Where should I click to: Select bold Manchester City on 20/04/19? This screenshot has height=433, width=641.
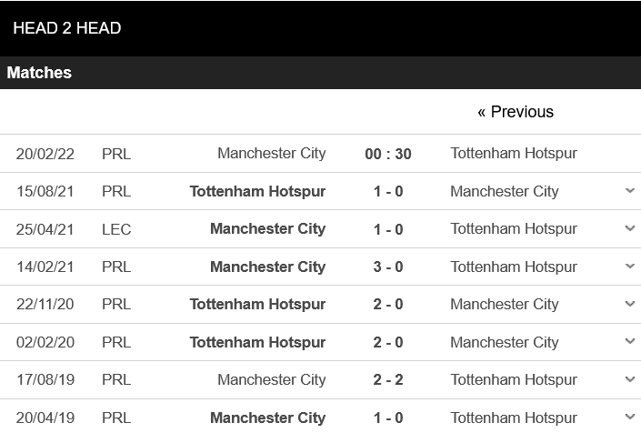pyautogui.click(x=267, y=418)
